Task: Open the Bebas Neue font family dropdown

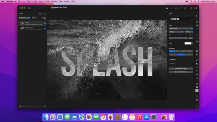Action: (x=181, y=28)
